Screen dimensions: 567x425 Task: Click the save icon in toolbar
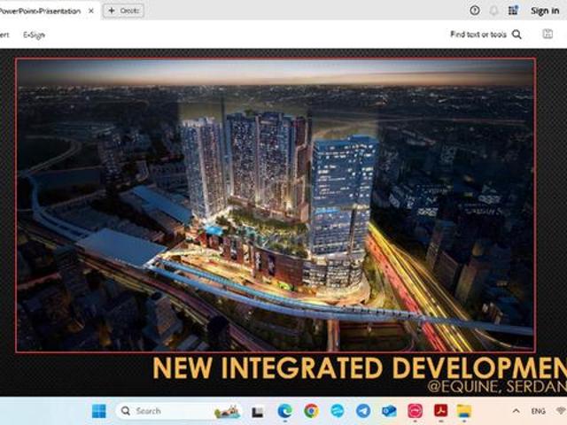click(548, 35)
